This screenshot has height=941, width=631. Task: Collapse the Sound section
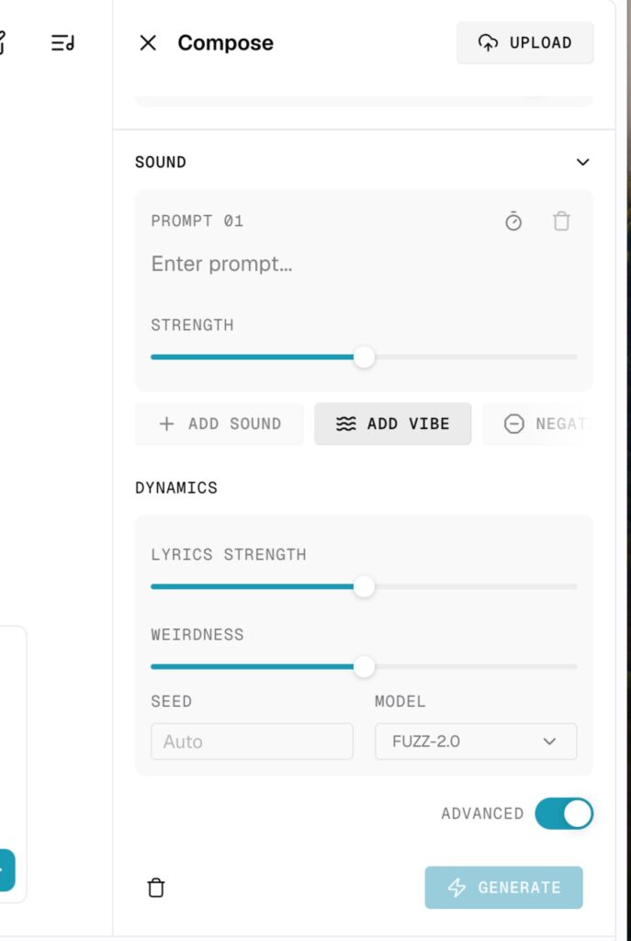582,162
